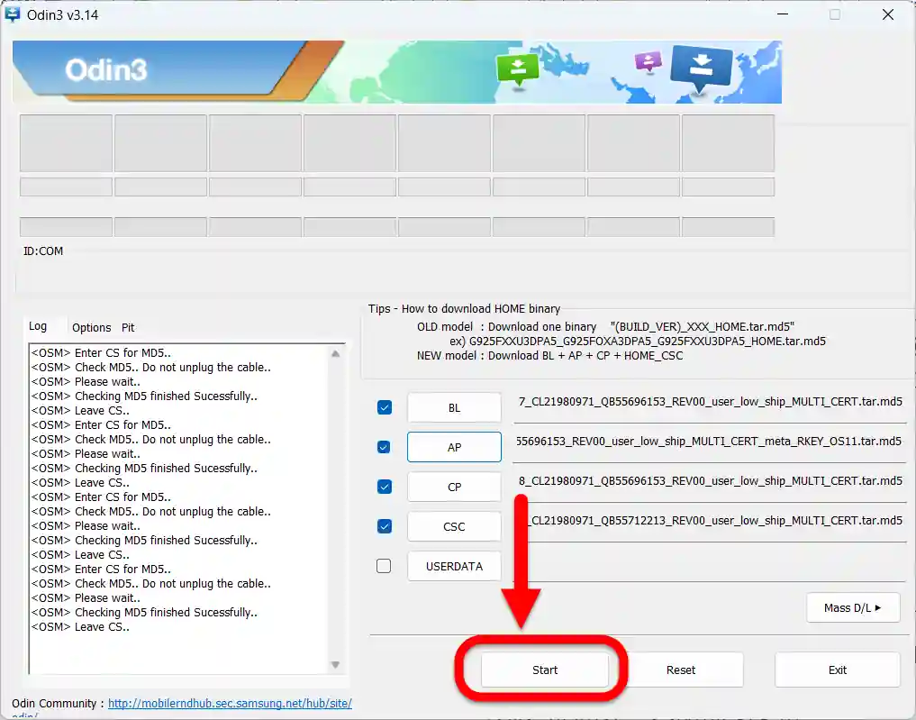Click the Odin3 app icon in title bar
The width and height of the screenshot is (916, 720).
coord(13,14)
